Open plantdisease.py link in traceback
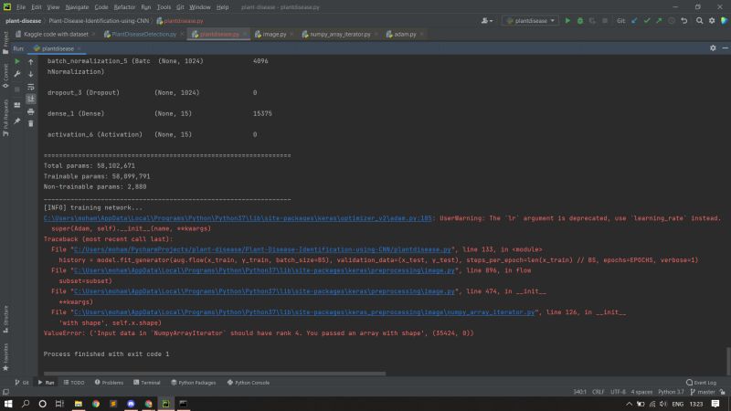This screenshot has height=411, width=731. 262,249
